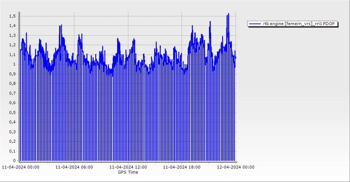Select the '11-04-2024 18:00' x-axis label
Screen dimensions: 350x182
coord(182,167)
